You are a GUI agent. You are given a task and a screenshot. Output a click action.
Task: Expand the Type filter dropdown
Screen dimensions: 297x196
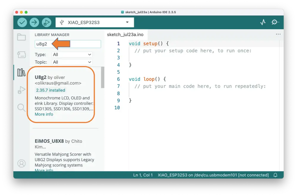pos(72,55)
